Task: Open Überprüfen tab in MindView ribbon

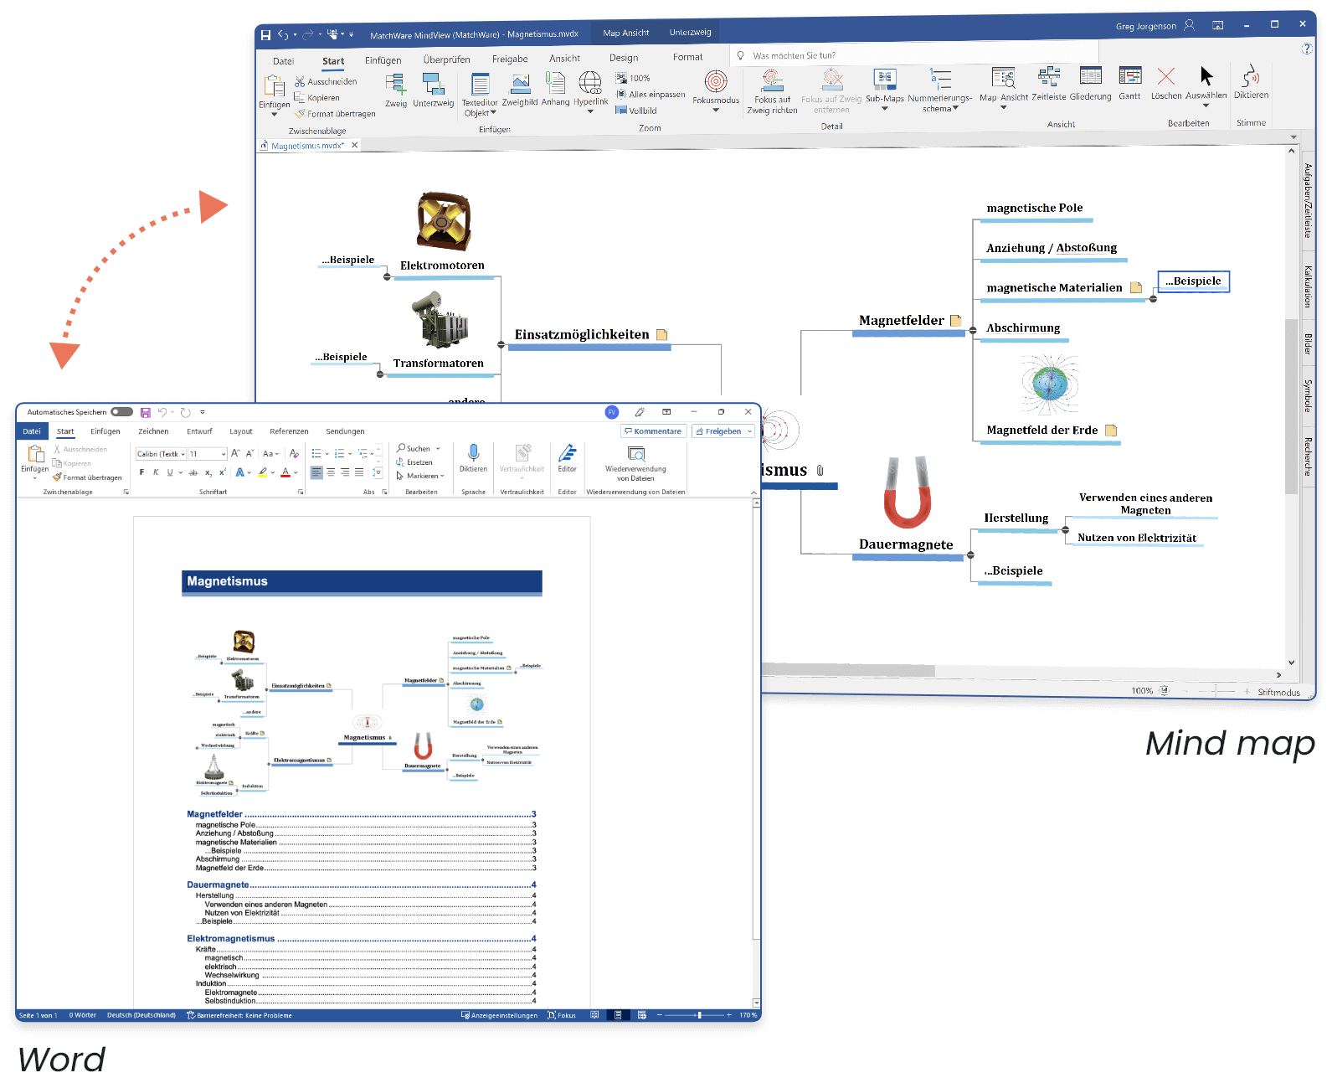Action: [x=446, y=59]
